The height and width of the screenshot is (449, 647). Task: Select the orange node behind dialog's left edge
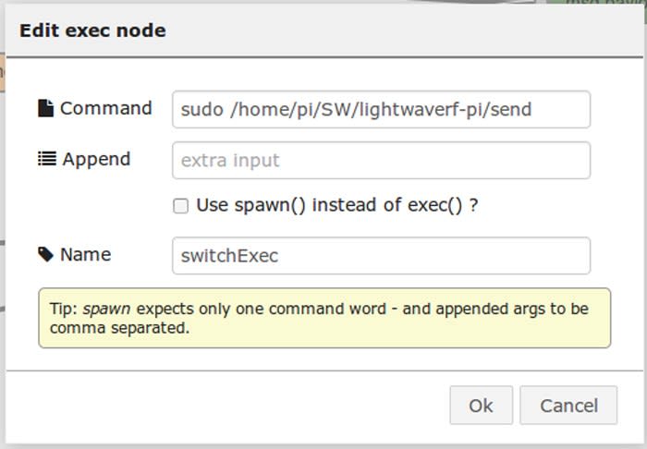[x=2, y=73]
